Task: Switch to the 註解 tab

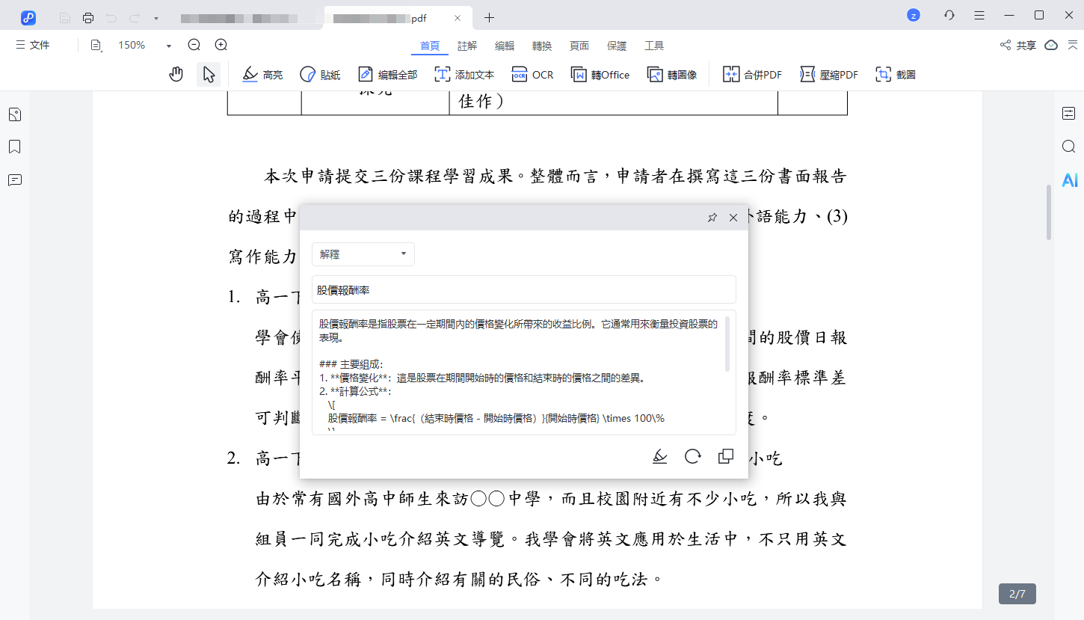Action: (466, 46)
